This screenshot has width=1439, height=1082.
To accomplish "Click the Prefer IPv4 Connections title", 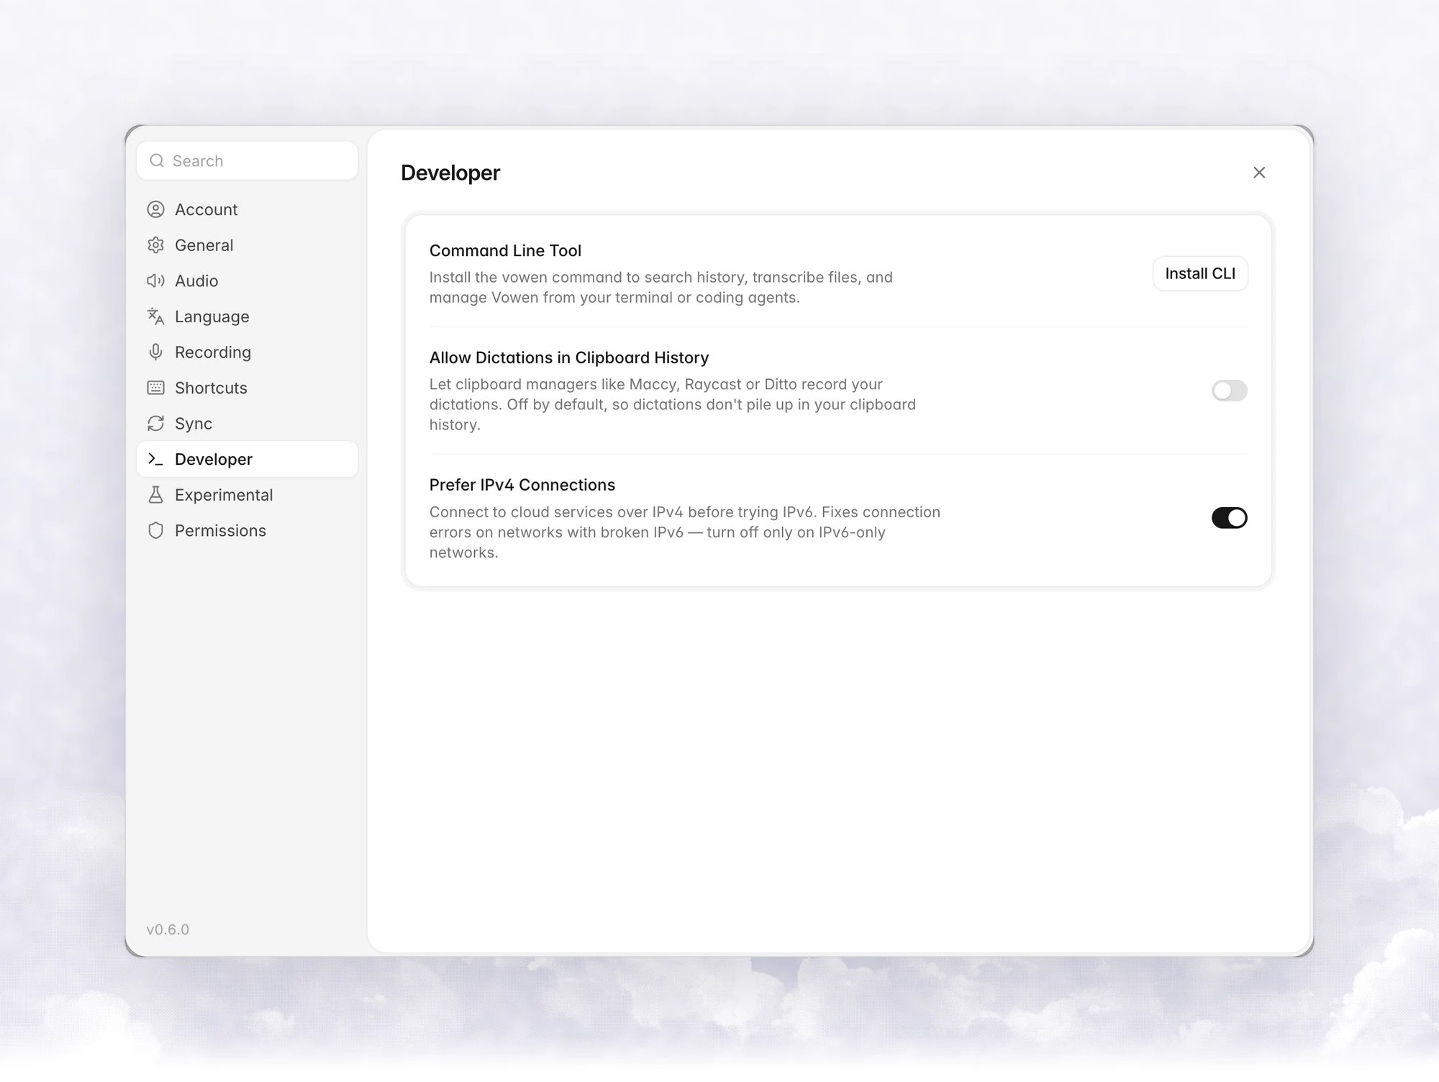I will [x=522, y=485].
